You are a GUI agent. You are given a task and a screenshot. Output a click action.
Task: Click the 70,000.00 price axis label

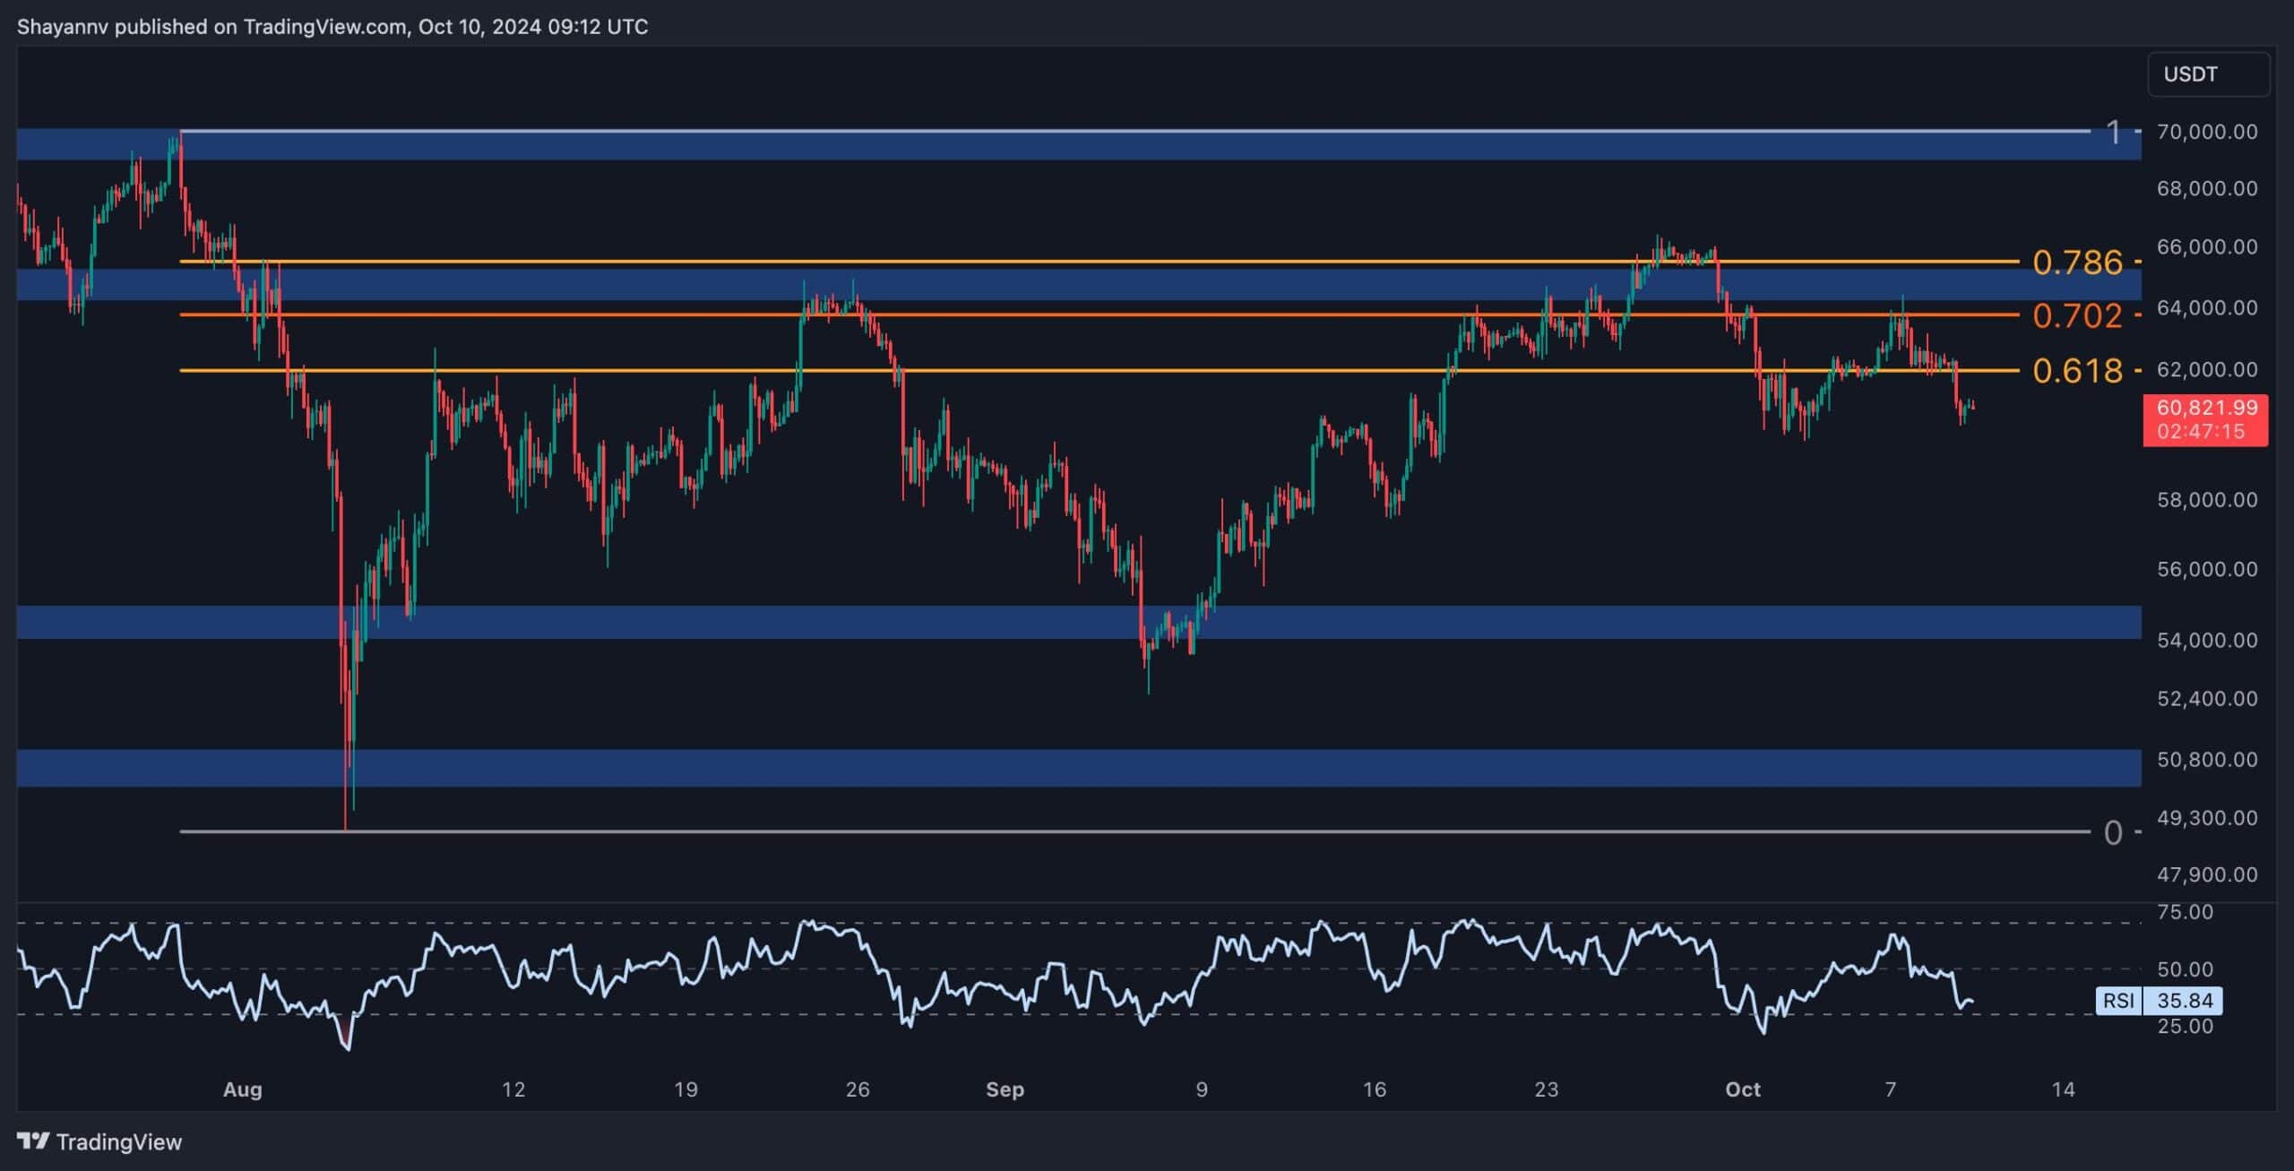2207,132
